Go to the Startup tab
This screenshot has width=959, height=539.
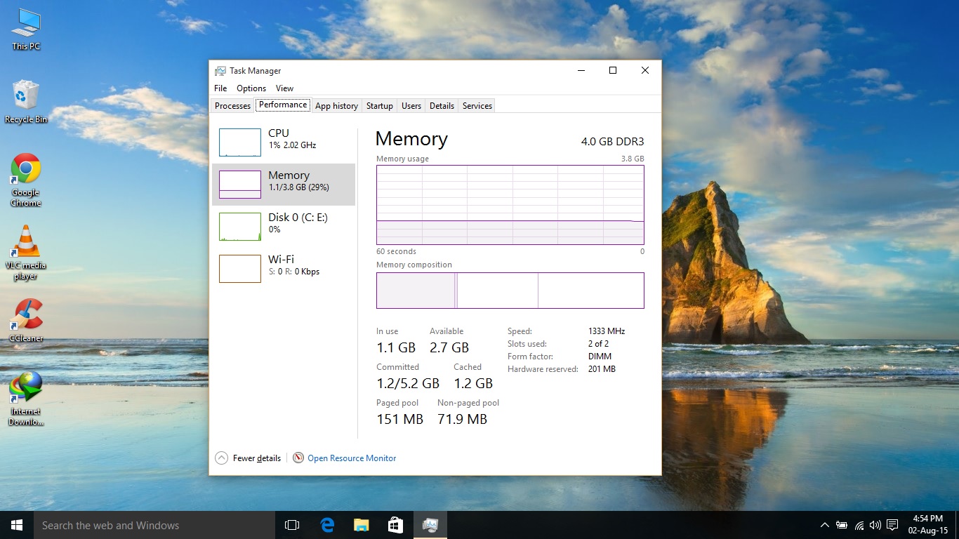click(x=380, y=106)
